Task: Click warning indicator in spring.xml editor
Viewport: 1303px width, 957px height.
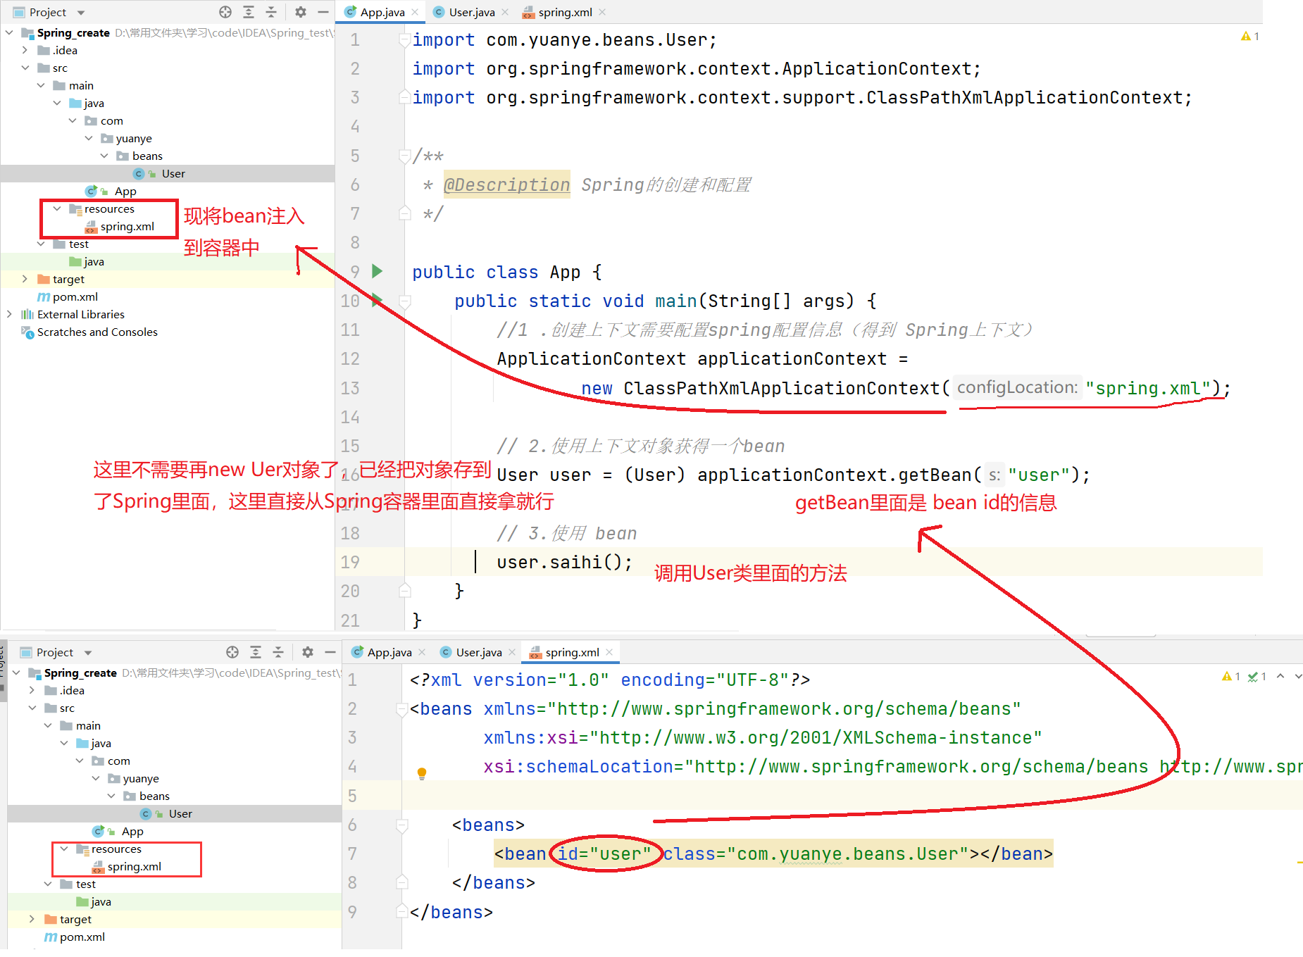Action: [x=1230, y=676]
